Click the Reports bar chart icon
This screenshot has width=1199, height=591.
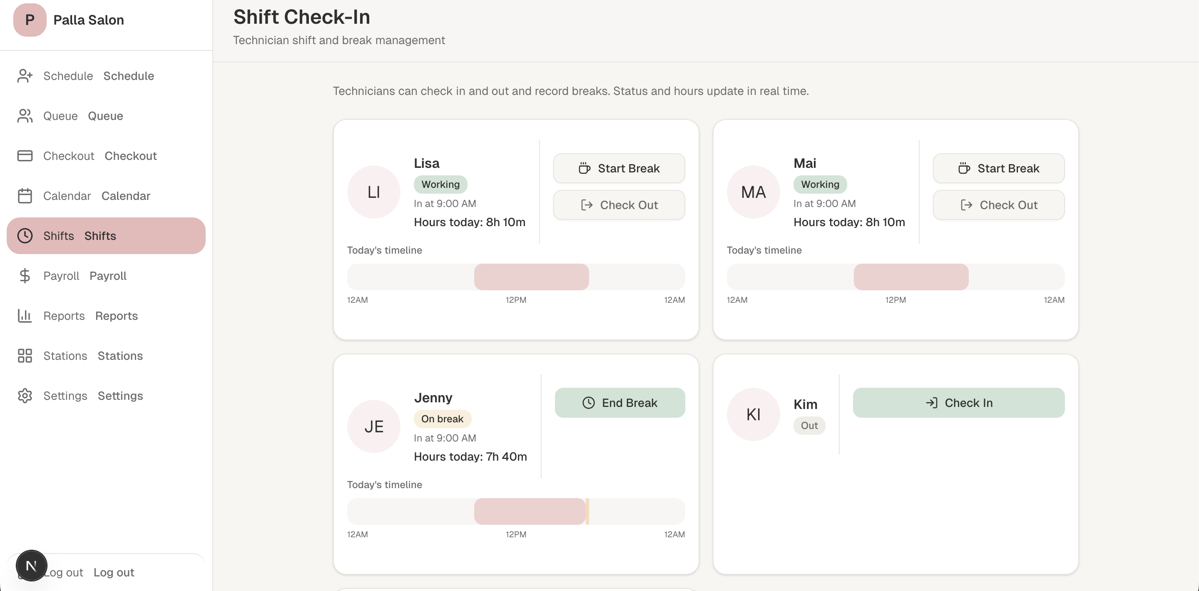(x=25, y=316)
